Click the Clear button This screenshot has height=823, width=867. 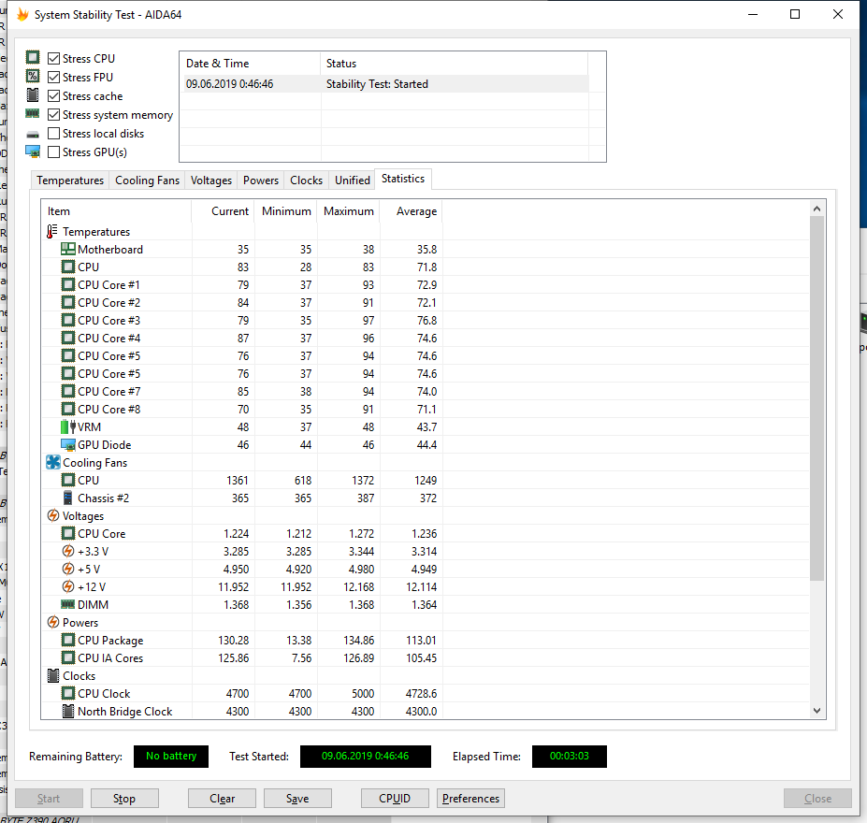222,798
